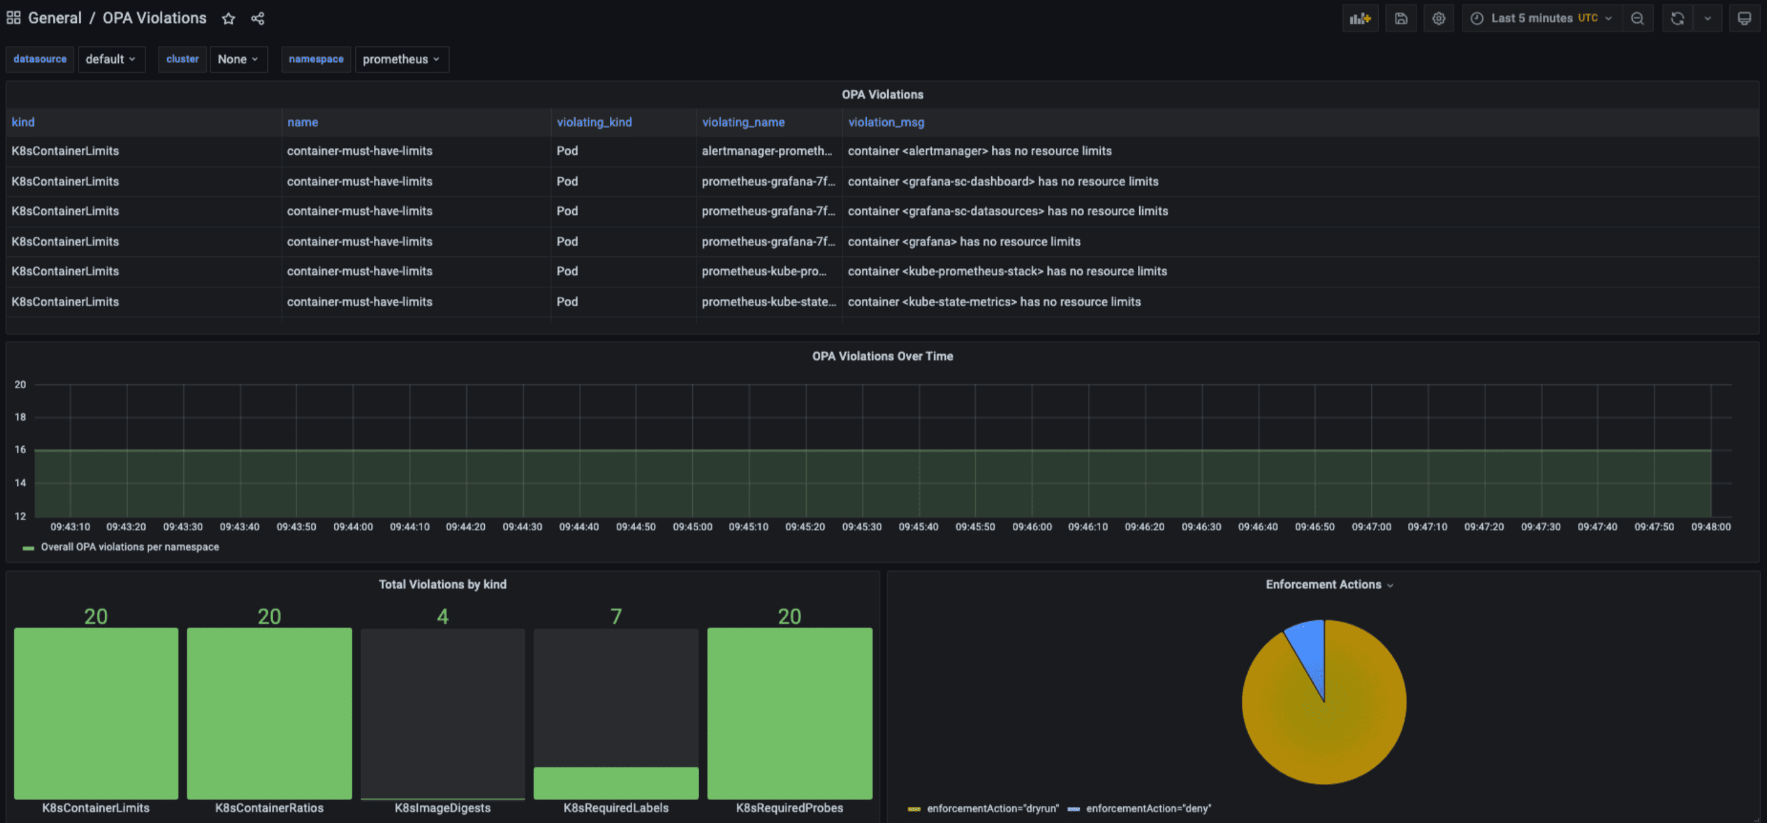Refresh the dashboard with refresh icon
Screen dimensions: 1767x823
(x=1677, y=19)
